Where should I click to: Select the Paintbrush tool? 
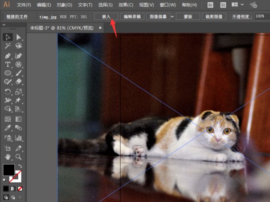click(x=18, y=73)
